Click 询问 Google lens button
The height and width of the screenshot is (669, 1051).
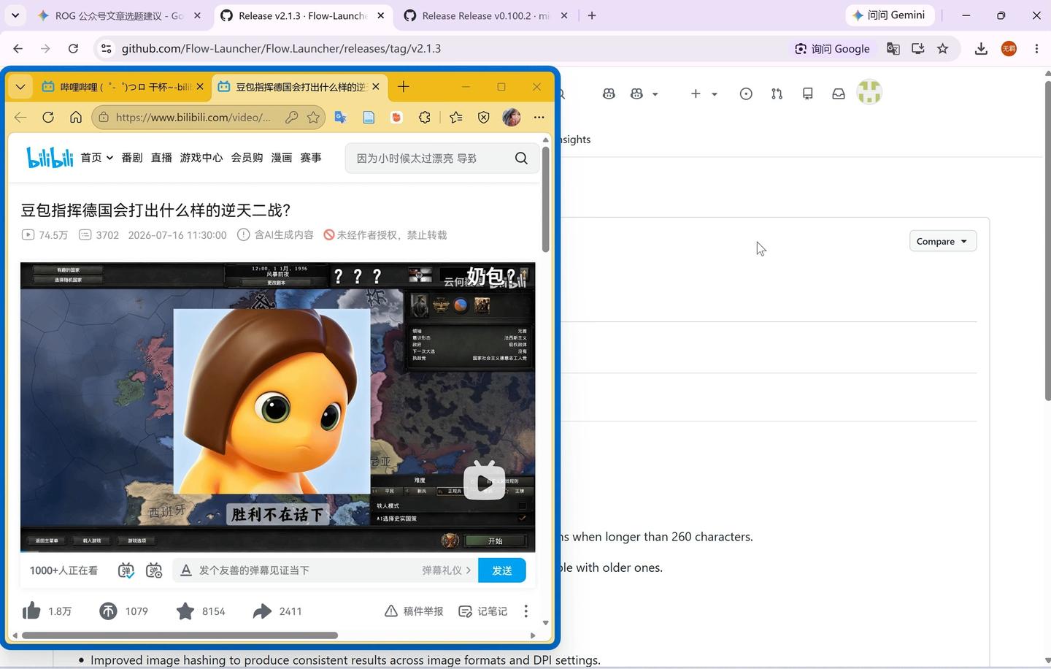pos(832,48)
